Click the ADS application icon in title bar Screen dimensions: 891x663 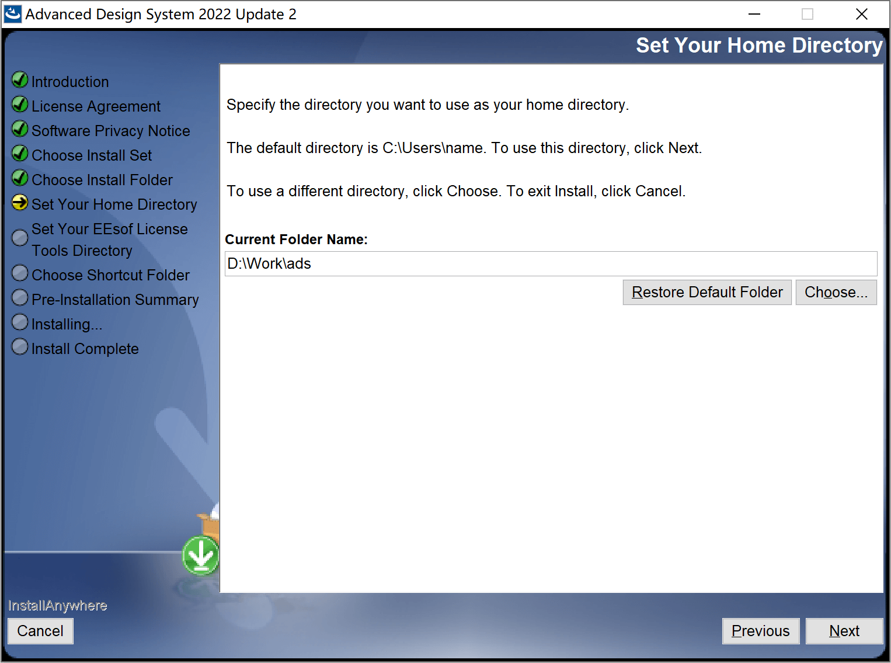(13, 14)
